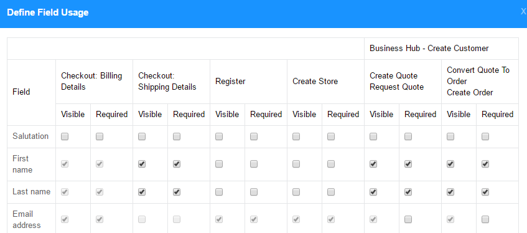Click the Business Hub - Create Customer header
The image size is (527, 233).
(429, 48)
